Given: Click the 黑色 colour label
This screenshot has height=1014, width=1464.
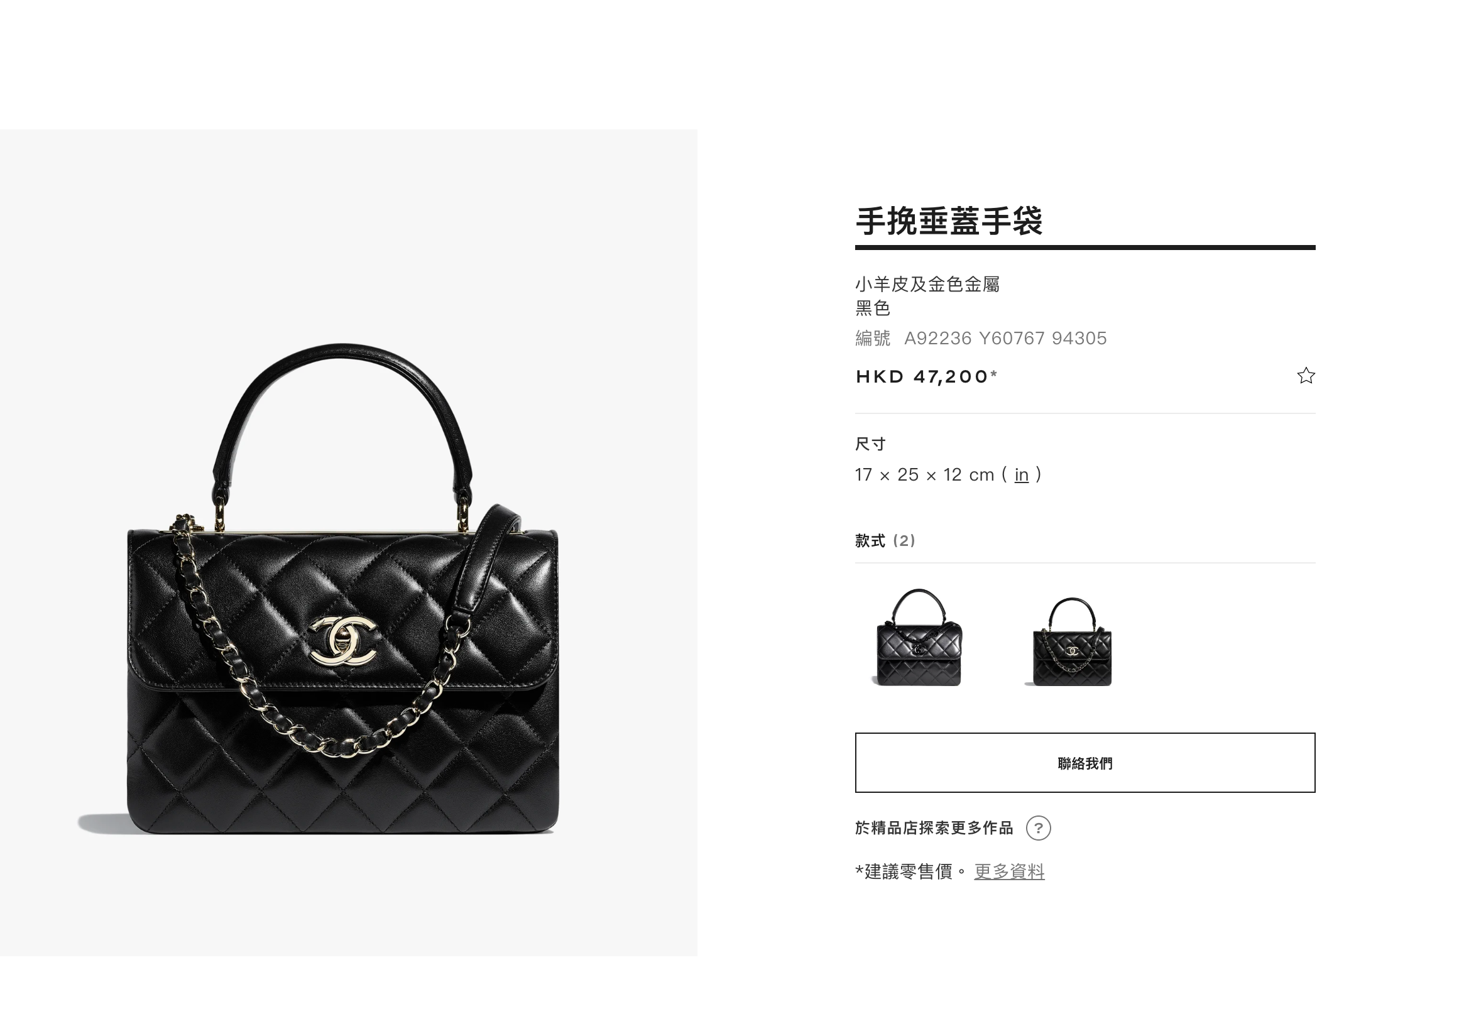Looking at the screenshot, I should point(872,308).
